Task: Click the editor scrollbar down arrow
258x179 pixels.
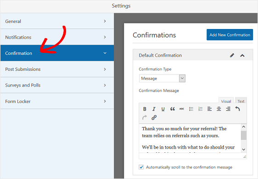Action: 244,150
